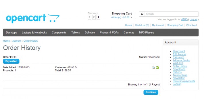Open the Software menu
Screen dimensions: 204x109
[90, 32]
